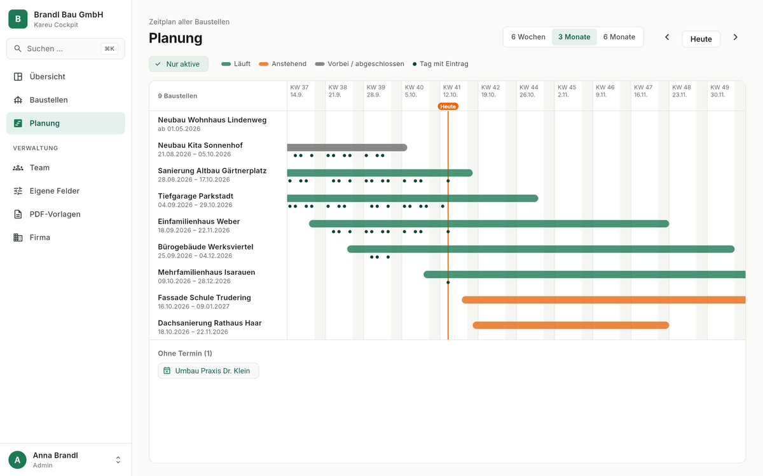Viewport: 763px width, 476px height.
Task: Click the Läuft legend entry
Action: click(236, 64)
